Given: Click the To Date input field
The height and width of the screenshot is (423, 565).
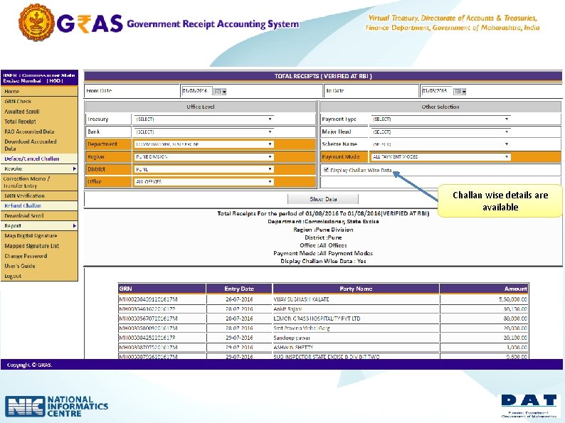Looking at the screenshot, I should coord(436,91).
